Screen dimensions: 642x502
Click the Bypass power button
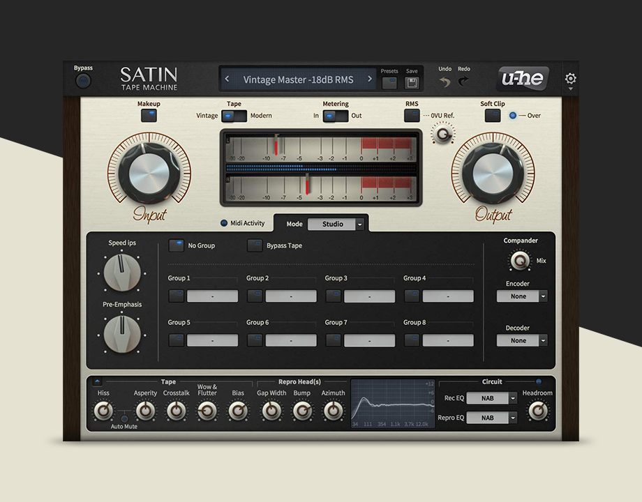click(83, 81)
